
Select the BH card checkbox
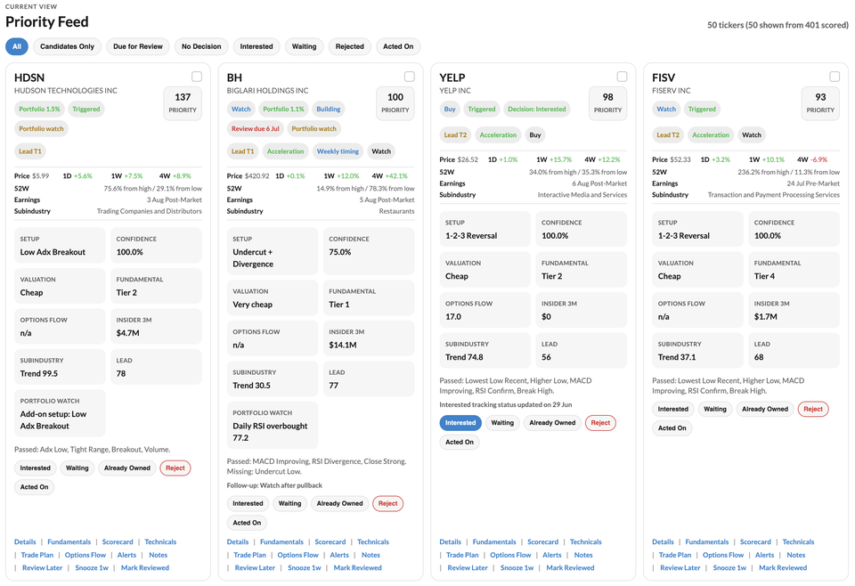pos(410,77)
